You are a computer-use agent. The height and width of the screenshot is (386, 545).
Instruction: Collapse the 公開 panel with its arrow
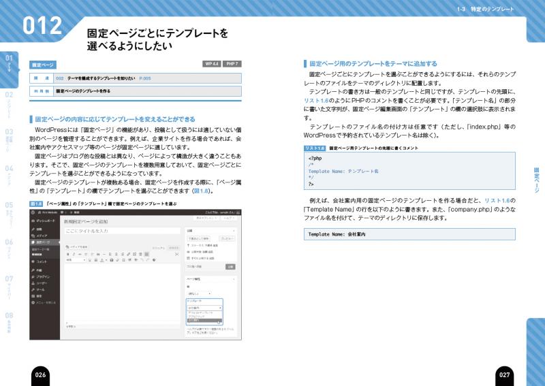[x=234, y=231]
